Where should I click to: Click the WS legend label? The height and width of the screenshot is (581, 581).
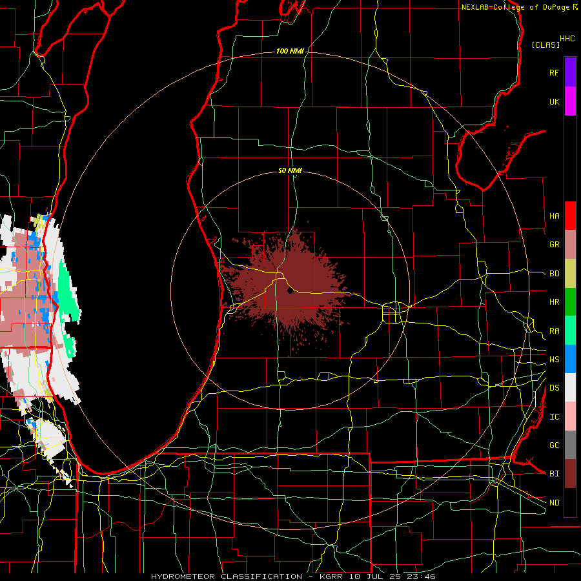[x=554, y=359]
